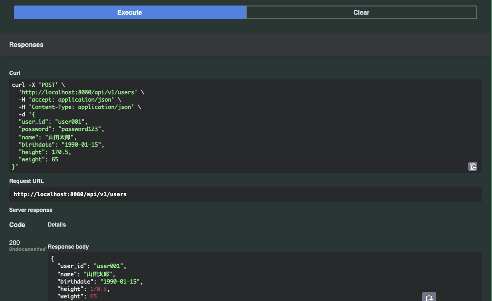Screen dimensions: 492x301
Task: Click the localhost URL inside the curl command
Action: pyautogui.click(x=78, y=92)
